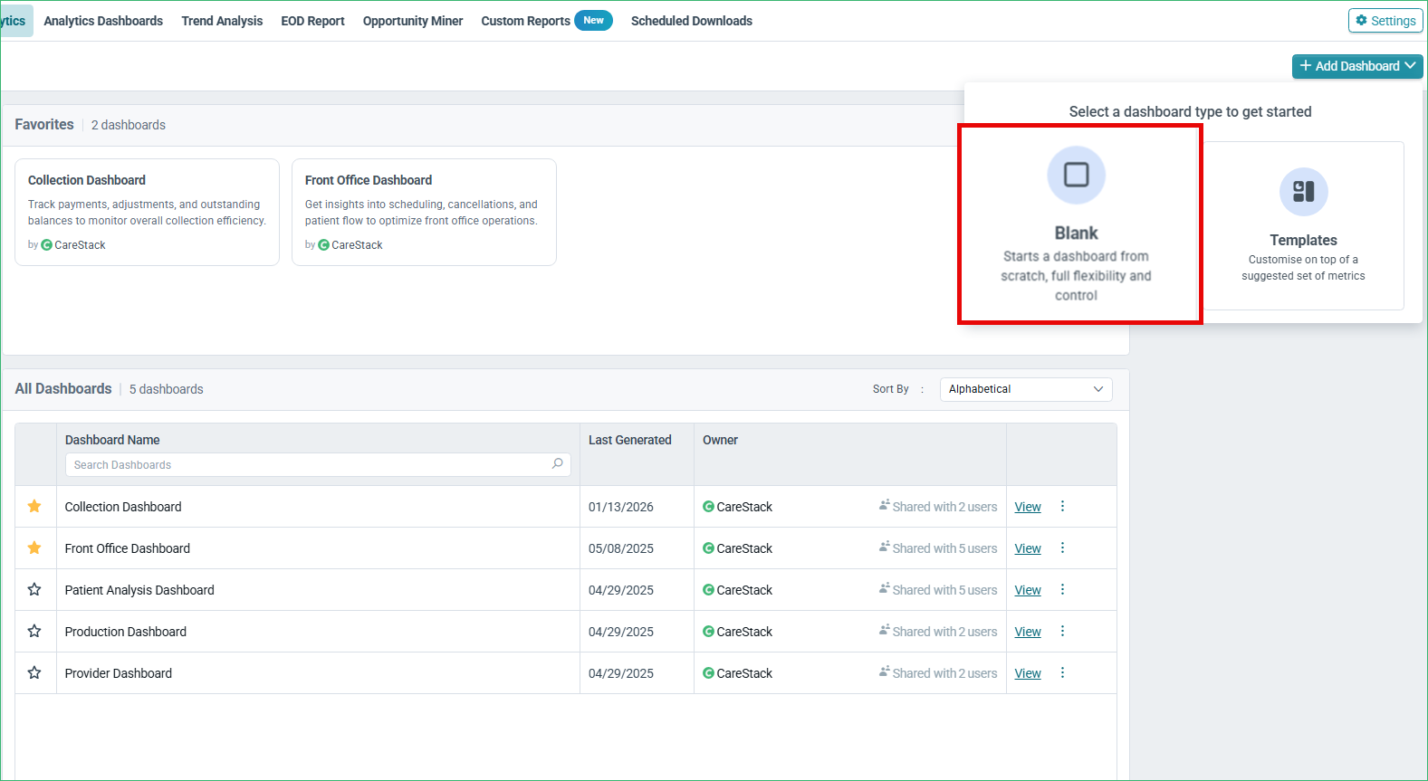Choose the Templates dashboard type
This screenshot has height=781, width=1428.
1303,225
